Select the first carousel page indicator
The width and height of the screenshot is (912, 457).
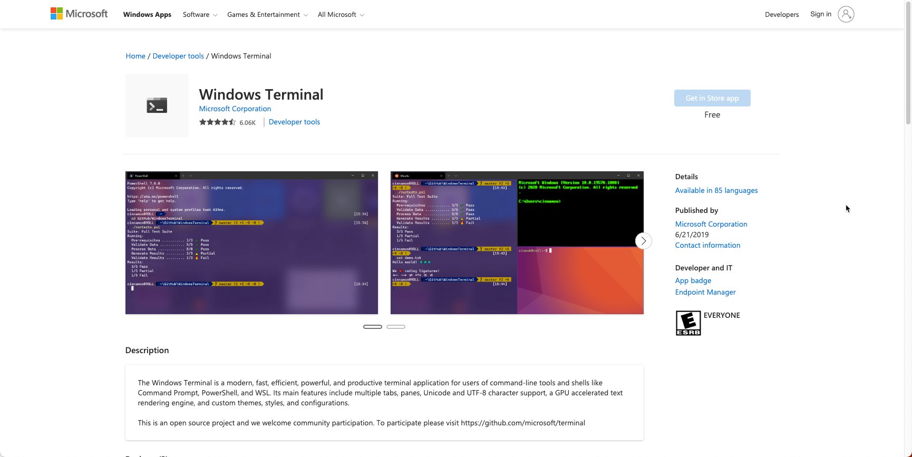[373, 327]
